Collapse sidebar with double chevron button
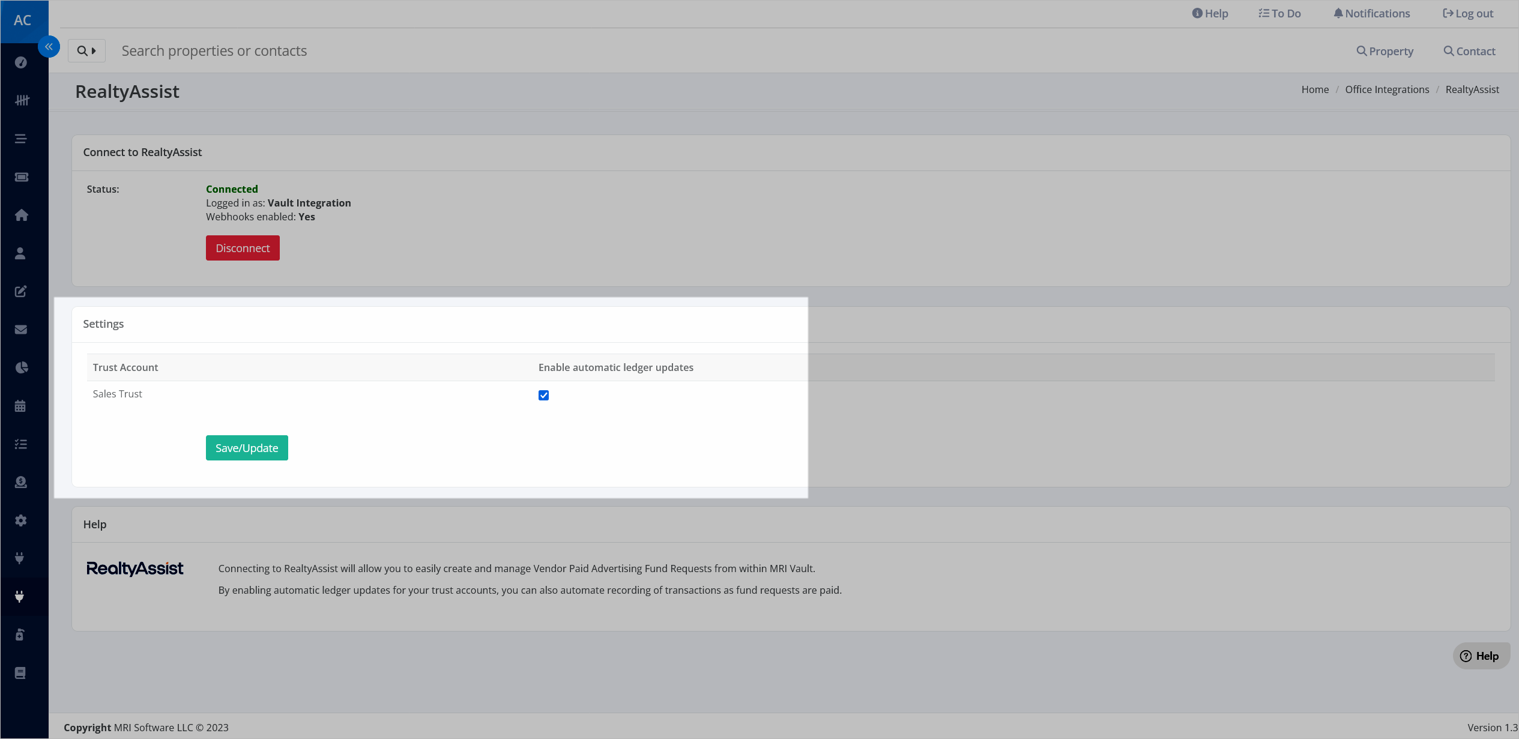Screen dimensions: 1519x739 click(x=49, y=47)
